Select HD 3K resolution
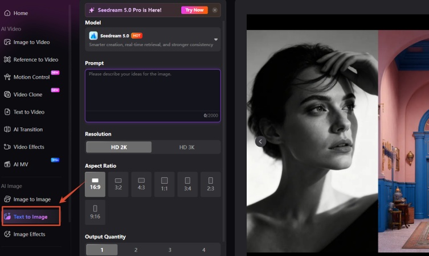The height and width of the screenshot is (256, 429). pyautogui.click(x=187, y=147)
